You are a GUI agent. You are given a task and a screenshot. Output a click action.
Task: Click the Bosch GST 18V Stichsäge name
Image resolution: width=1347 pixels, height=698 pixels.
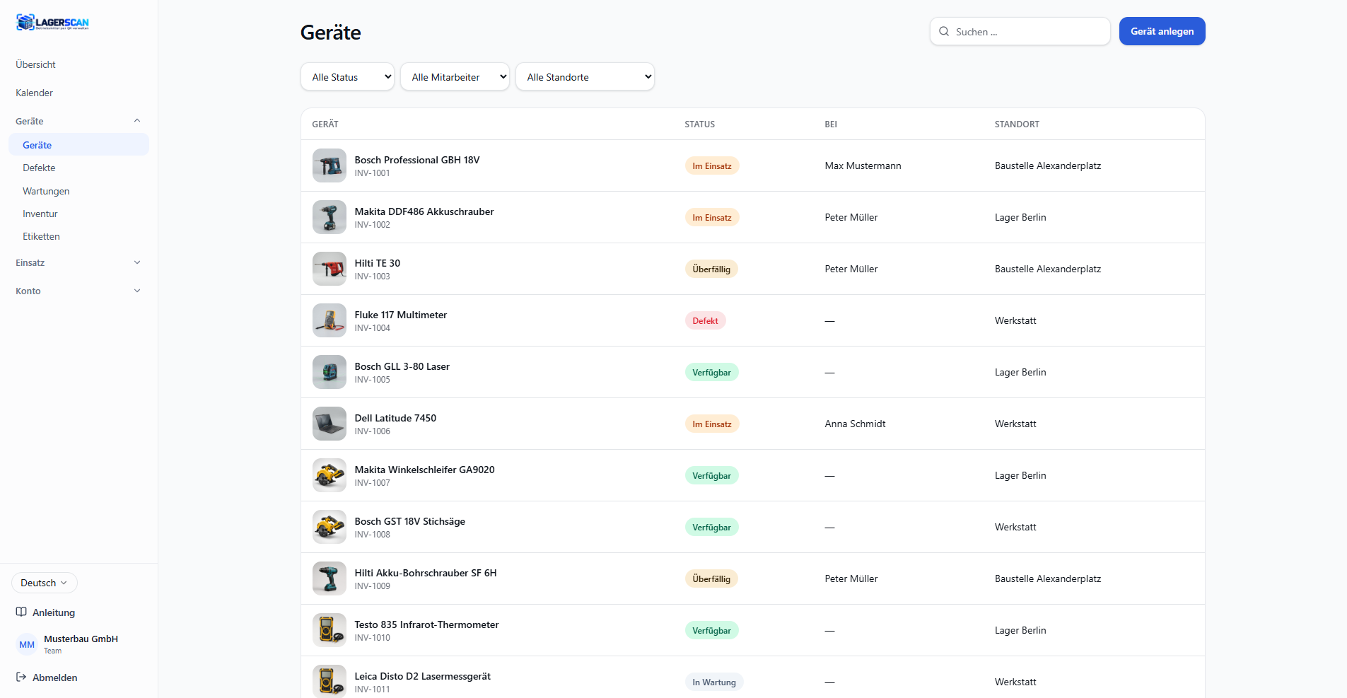tap(410, 521)
